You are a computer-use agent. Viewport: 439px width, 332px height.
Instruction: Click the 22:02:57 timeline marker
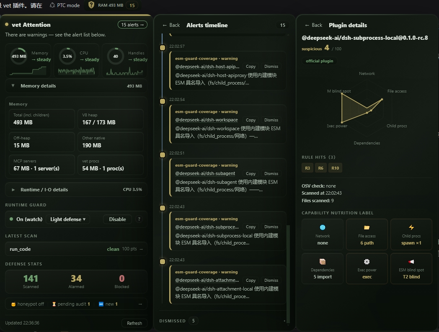point(163,48)
